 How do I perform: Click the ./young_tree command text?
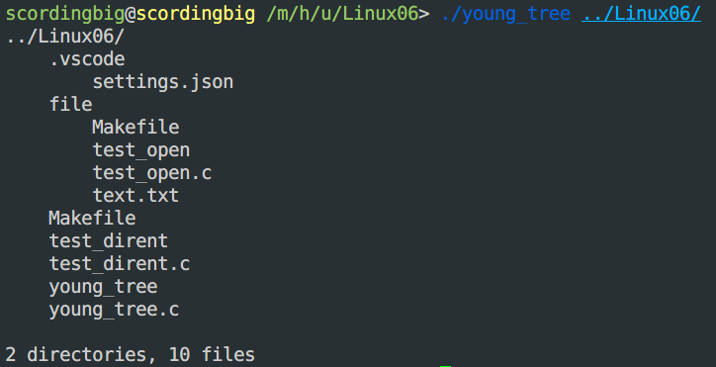(505, 15)
